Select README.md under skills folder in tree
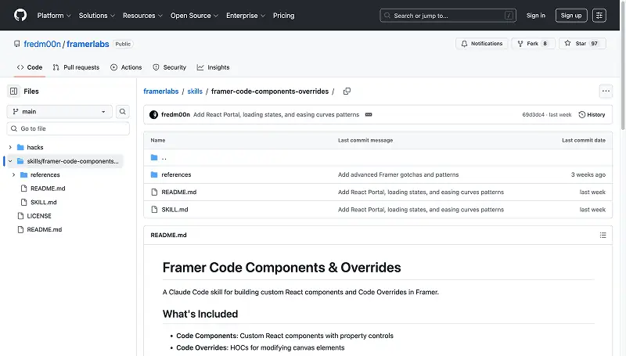626x356 pixels. [x=48, y=189]
